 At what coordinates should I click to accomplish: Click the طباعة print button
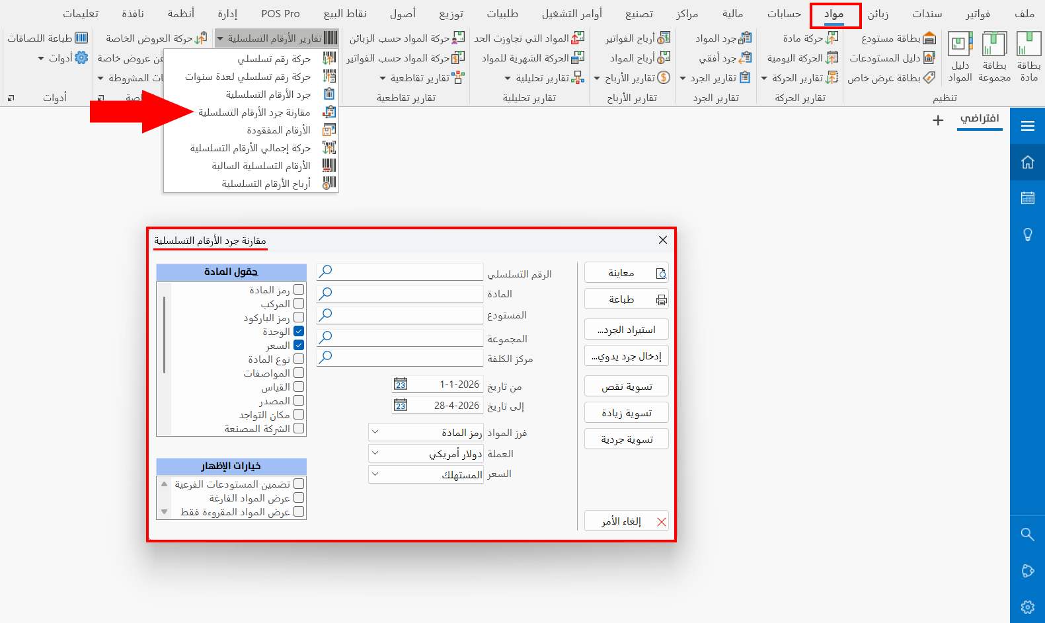[627, 299]
